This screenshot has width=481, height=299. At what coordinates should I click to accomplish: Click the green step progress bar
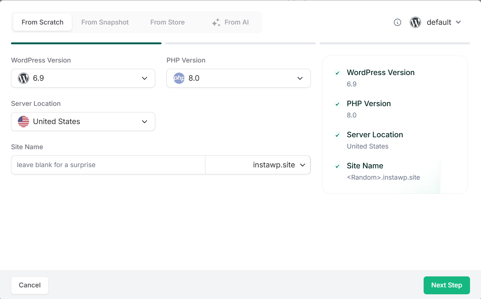tap(86, 43)
